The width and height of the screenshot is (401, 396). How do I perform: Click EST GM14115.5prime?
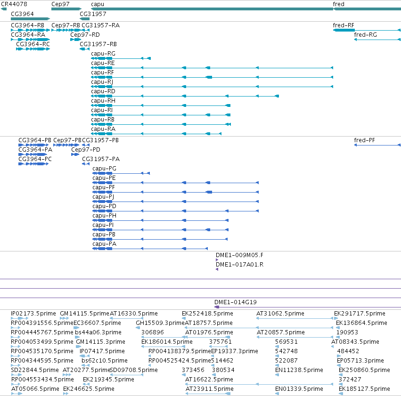pos(64,318)
